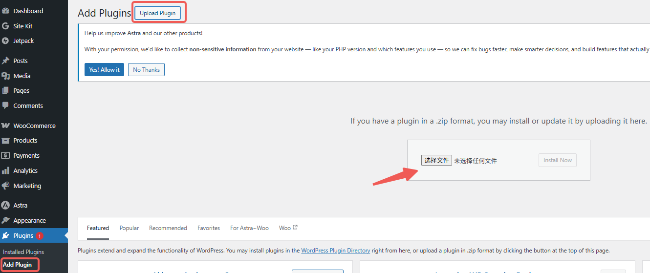The height and width of the screenshot is (273, 650).
Task: Click the Analytics bar chart icon
Action: pos(6,170)
